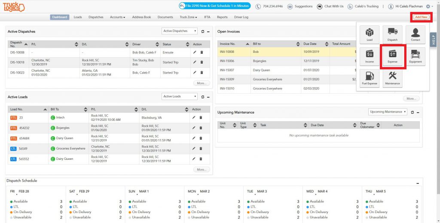
Task: Open the Address Book page
Action: click(141, 17)
